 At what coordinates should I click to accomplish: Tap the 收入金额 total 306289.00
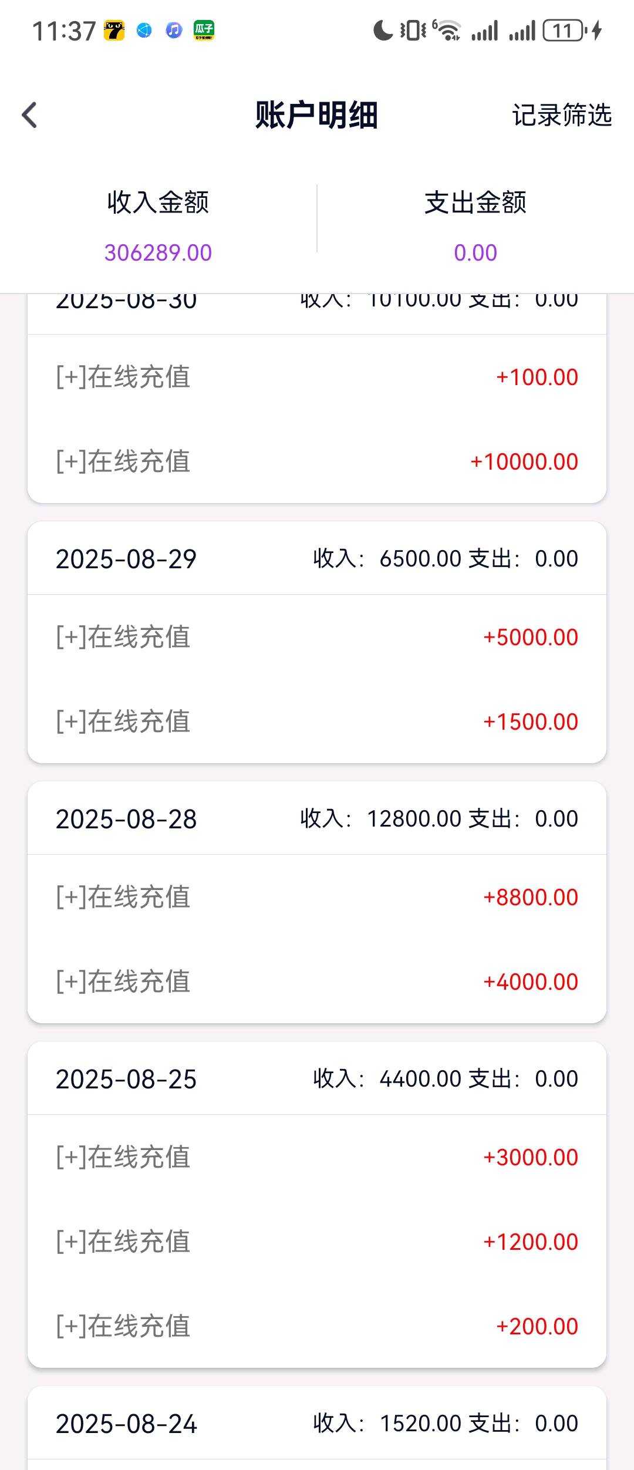158,253
